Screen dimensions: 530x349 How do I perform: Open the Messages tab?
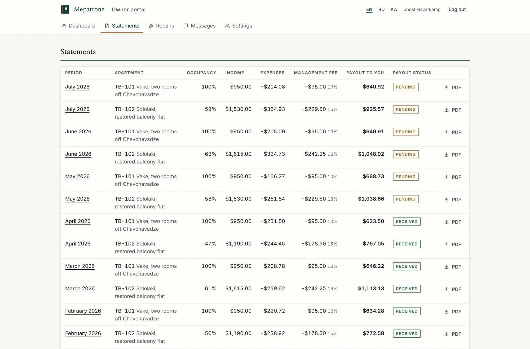point(200,26)
